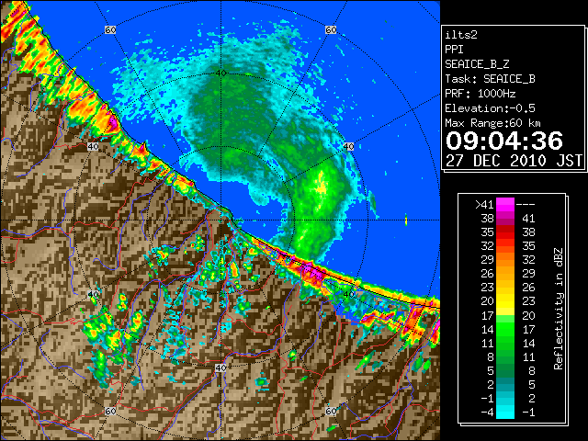
Task: Click the small isolated yellow echo on the open sea
Action: pos(406,220)
